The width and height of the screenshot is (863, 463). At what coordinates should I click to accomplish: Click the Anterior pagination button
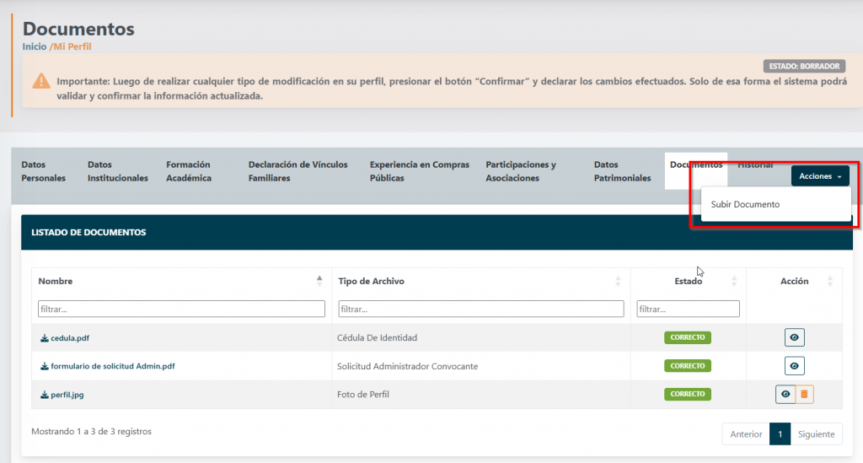(x=746, y=433)
